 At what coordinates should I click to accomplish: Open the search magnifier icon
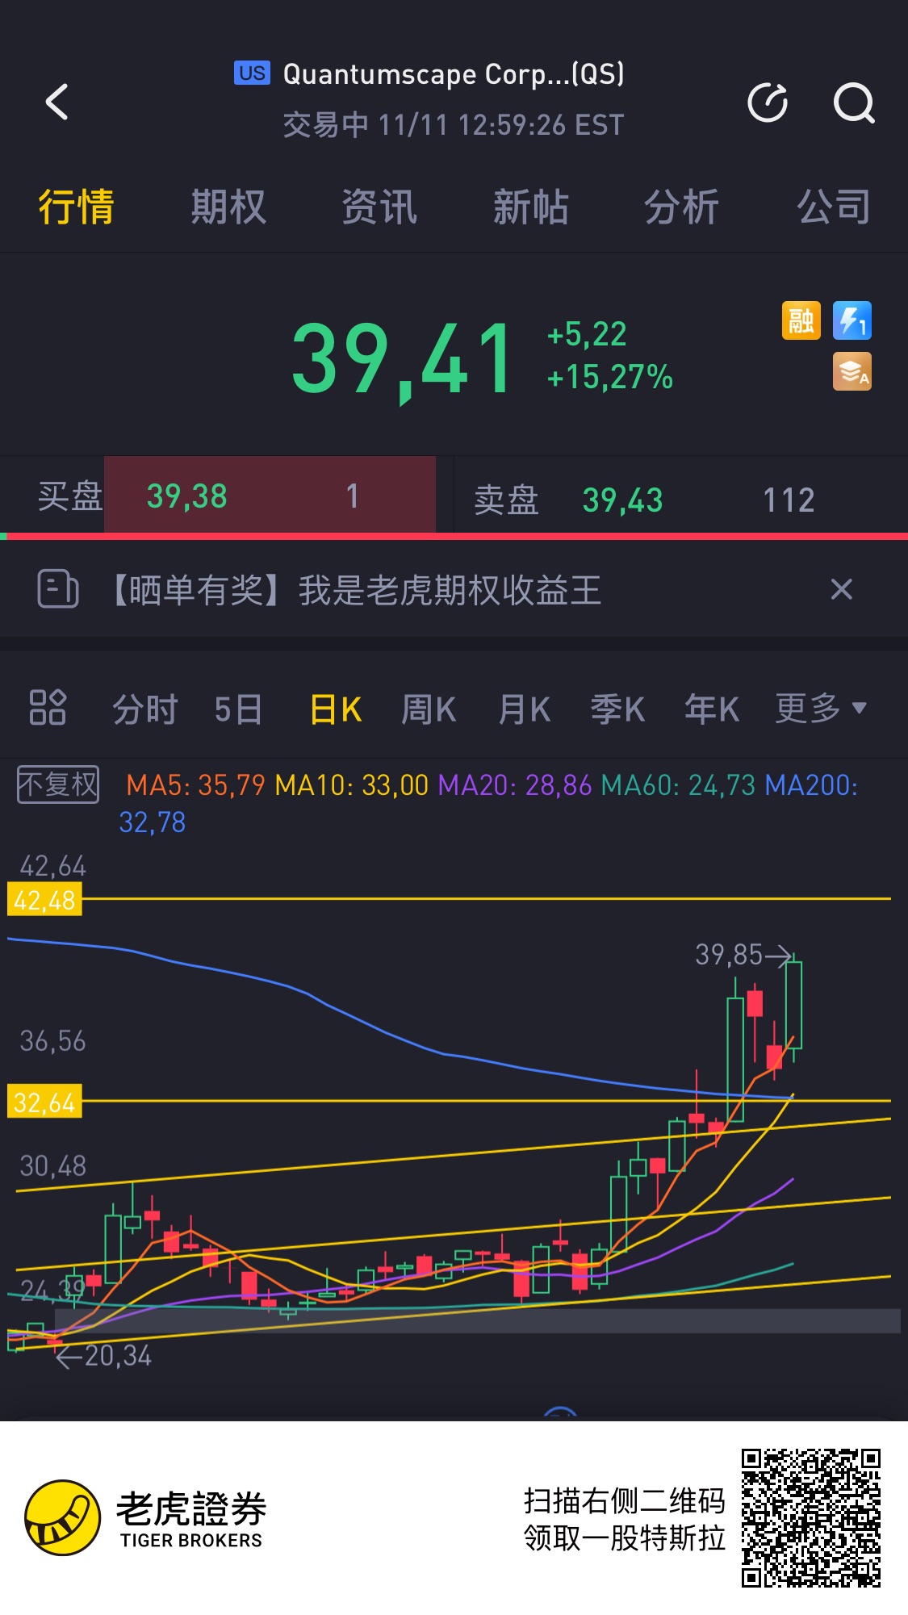(x=854, y=103)
